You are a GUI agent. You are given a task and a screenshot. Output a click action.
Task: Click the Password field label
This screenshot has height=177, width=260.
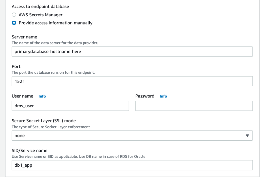(x=145, y=96)
